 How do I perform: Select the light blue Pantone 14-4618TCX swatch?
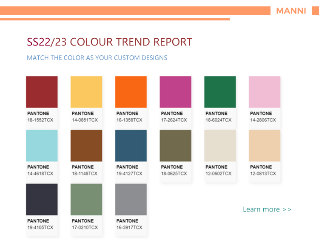[42, 146]
